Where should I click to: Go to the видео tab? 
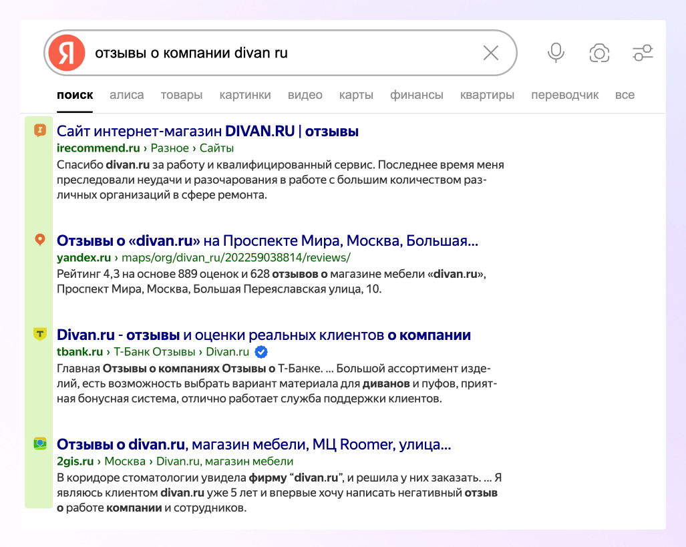tap(305, 95)
